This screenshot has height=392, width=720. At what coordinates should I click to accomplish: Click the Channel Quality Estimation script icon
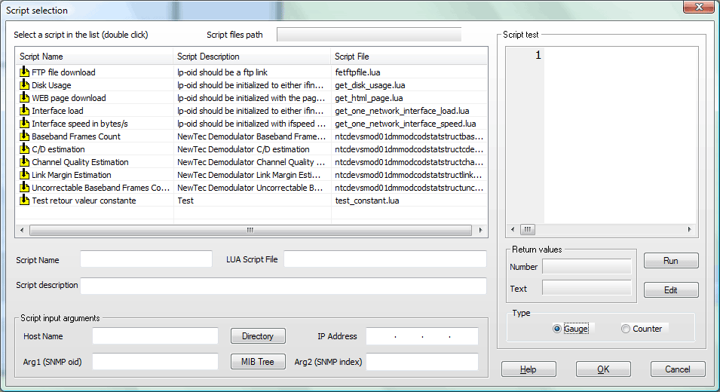[x=24, y=162]
